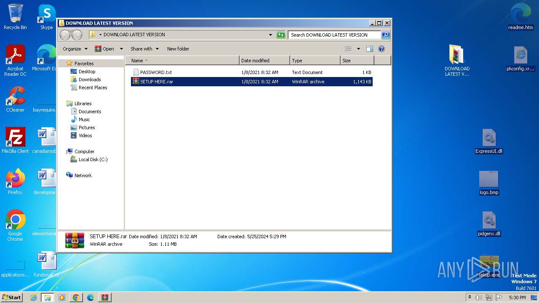Click the search magnifier button
Screen dimensions: 539x303
[385, 35]
